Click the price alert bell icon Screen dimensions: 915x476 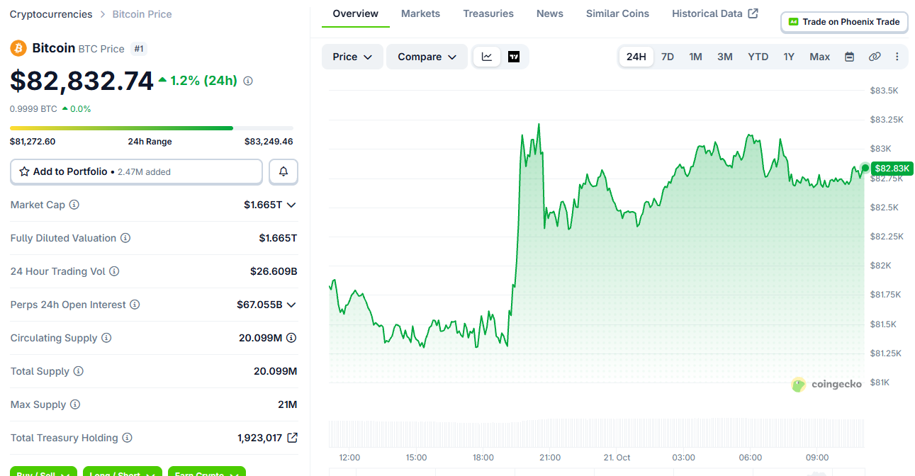point(284,171)
